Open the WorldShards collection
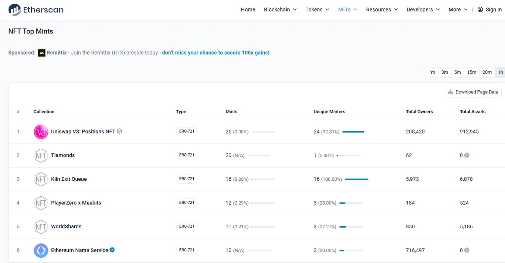The height and width of the screenshot is (263, 505). 66,226
